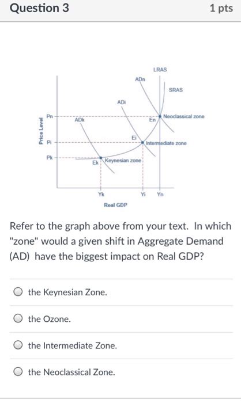The width and height of the screenshot is (241, 403).
Task: Click the Neoclassical zone equilibrium point
Action: coord(160,116)
